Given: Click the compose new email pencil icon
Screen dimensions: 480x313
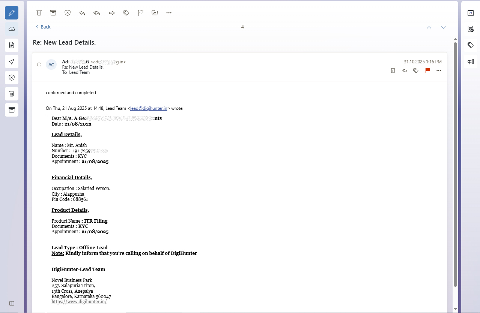Looking at the screenshot, I should (12, 13).
